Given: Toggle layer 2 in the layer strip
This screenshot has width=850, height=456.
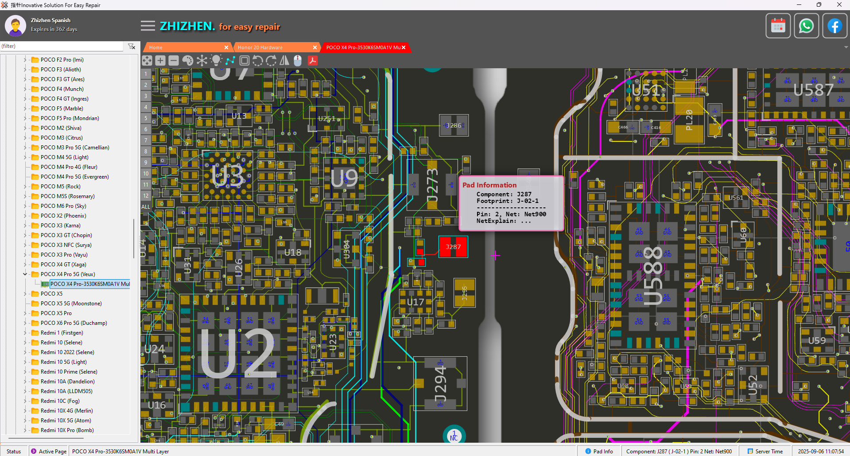Looking at the screenshot, I should (146, 85).
